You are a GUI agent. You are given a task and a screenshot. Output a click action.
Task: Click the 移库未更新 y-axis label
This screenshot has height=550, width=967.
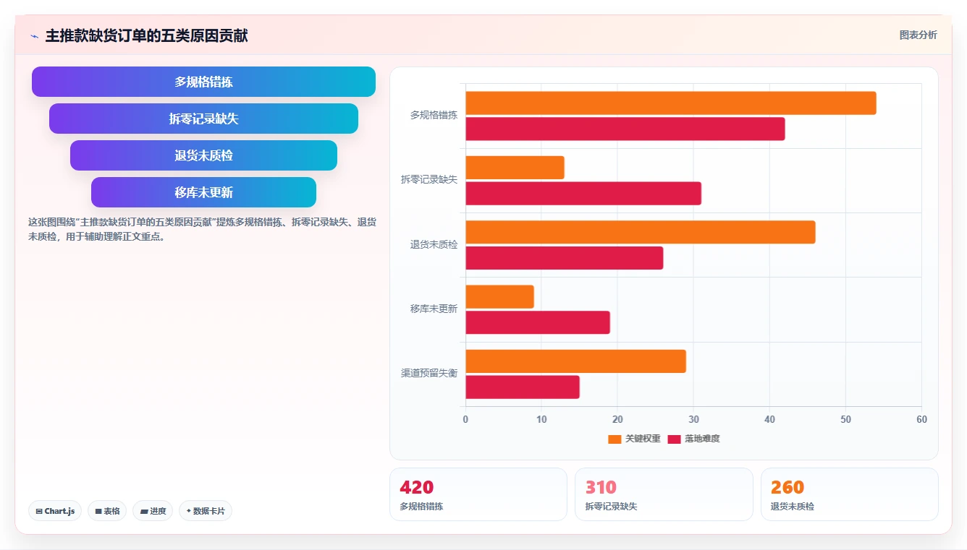click(x=434, y=309)
